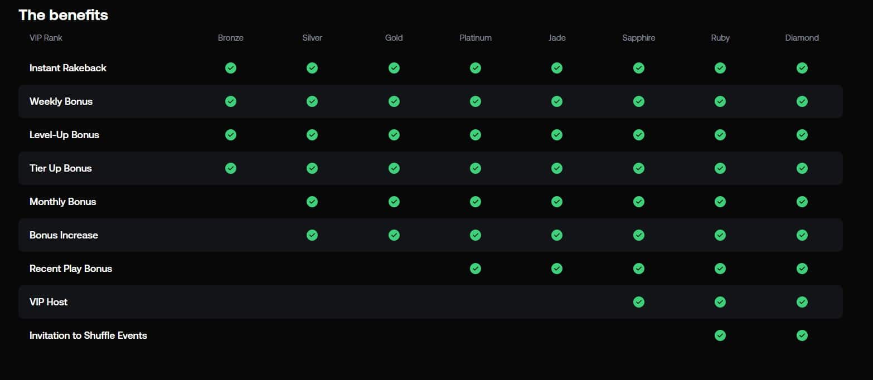The width and height of the screenshot is (873, 380).
Task: Click Invitation to Shuffle Events checkmark under Diamond
Action: click(x=802, y=335)
